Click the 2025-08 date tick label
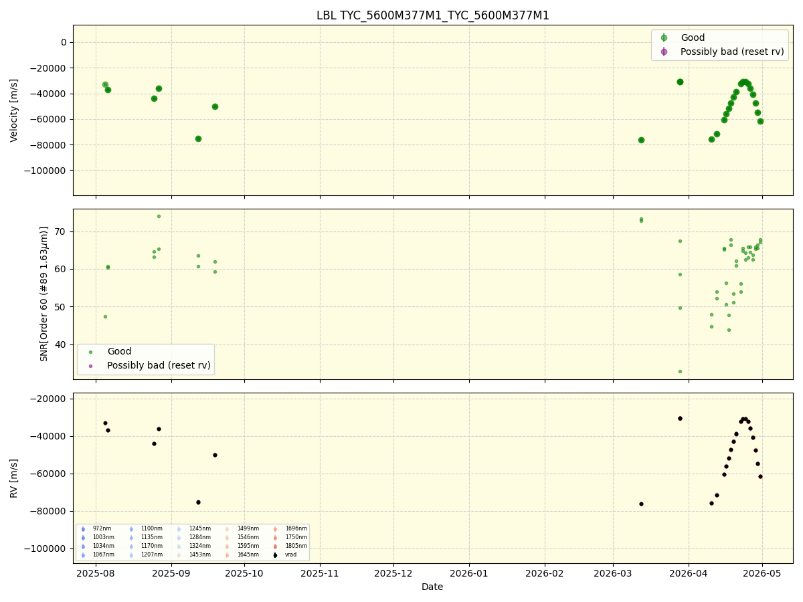Image resolution: width=803 pixels, height=602 pixels. (x=96, y=573)
